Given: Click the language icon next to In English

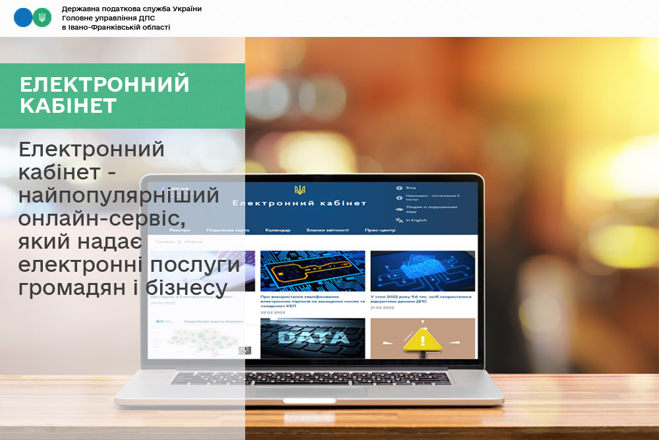Looking at the screenshot, I should [399, 220].
